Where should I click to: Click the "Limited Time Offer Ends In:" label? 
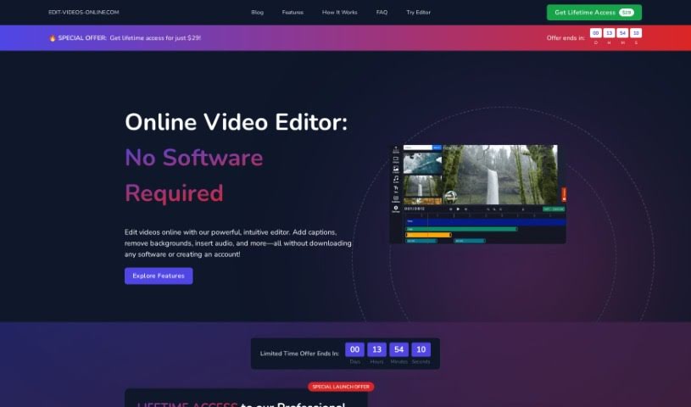pyautogui.click(x=299, y=354)
